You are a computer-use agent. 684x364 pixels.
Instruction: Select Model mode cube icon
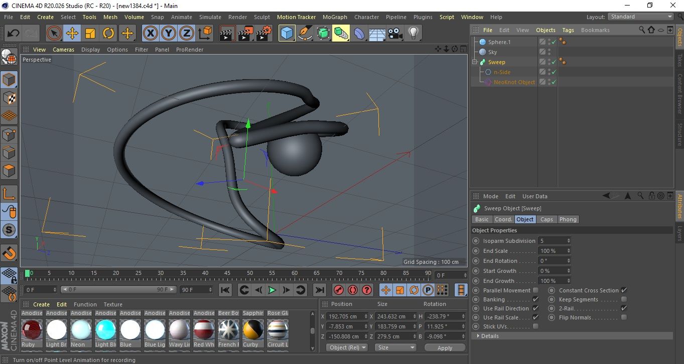(9, 80)
